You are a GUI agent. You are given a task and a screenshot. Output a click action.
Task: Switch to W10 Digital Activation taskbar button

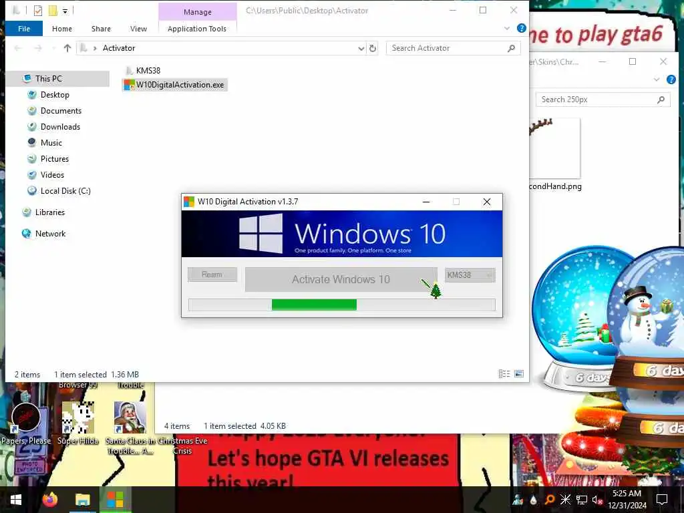[x=115, y=500]
